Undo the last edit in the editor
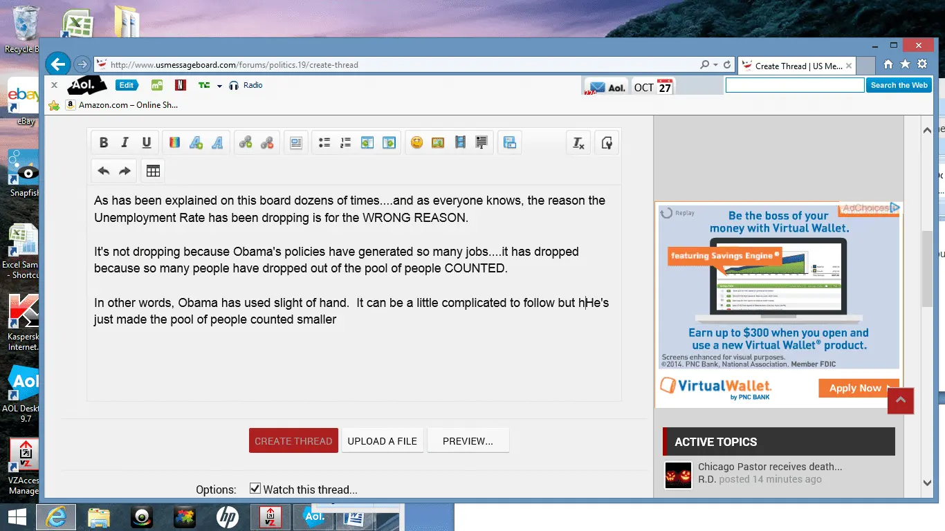Viewport: 945px width, 531px height. (104, 171)
